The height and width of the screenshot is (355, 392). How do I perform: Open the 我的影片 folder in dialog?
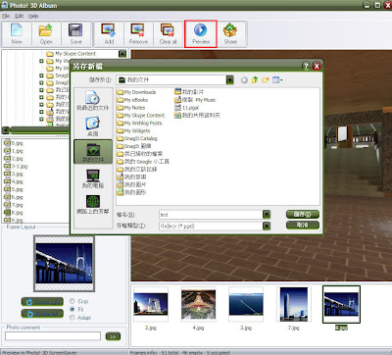189,92
